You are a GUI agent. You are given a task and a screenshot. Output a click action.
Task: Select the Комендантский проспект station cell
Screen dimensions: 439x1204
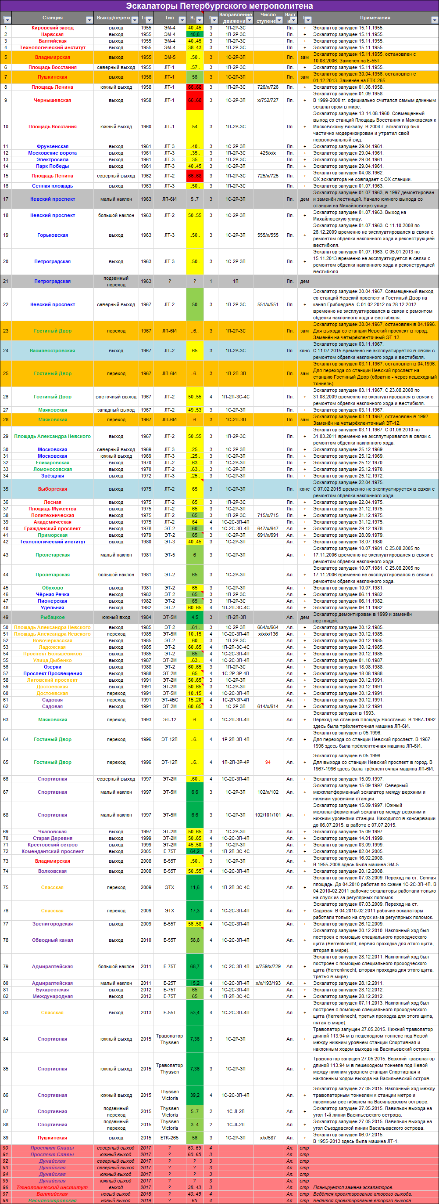pos(52,851)
